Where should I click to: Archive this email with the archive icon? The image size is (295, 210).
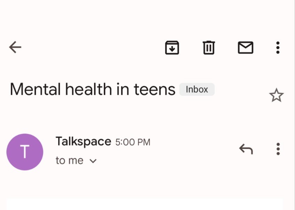172,48
